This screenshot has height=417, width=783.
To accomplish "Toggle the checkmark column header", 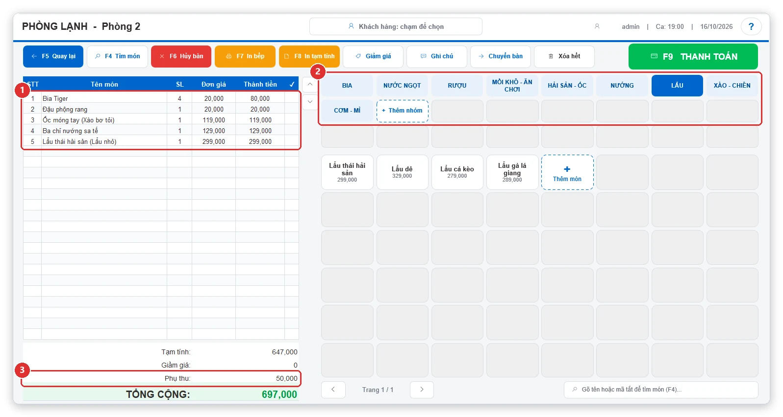I will click(x=292, y=84).
